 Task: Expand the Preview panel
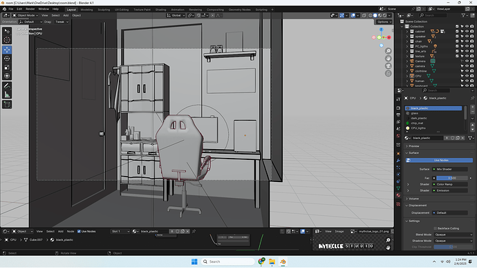(x=439, y=146)
